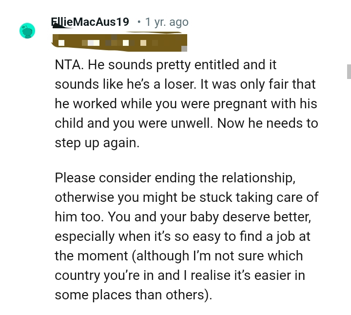Click the line 'country you're in and I realise'

tap(179, 276)
